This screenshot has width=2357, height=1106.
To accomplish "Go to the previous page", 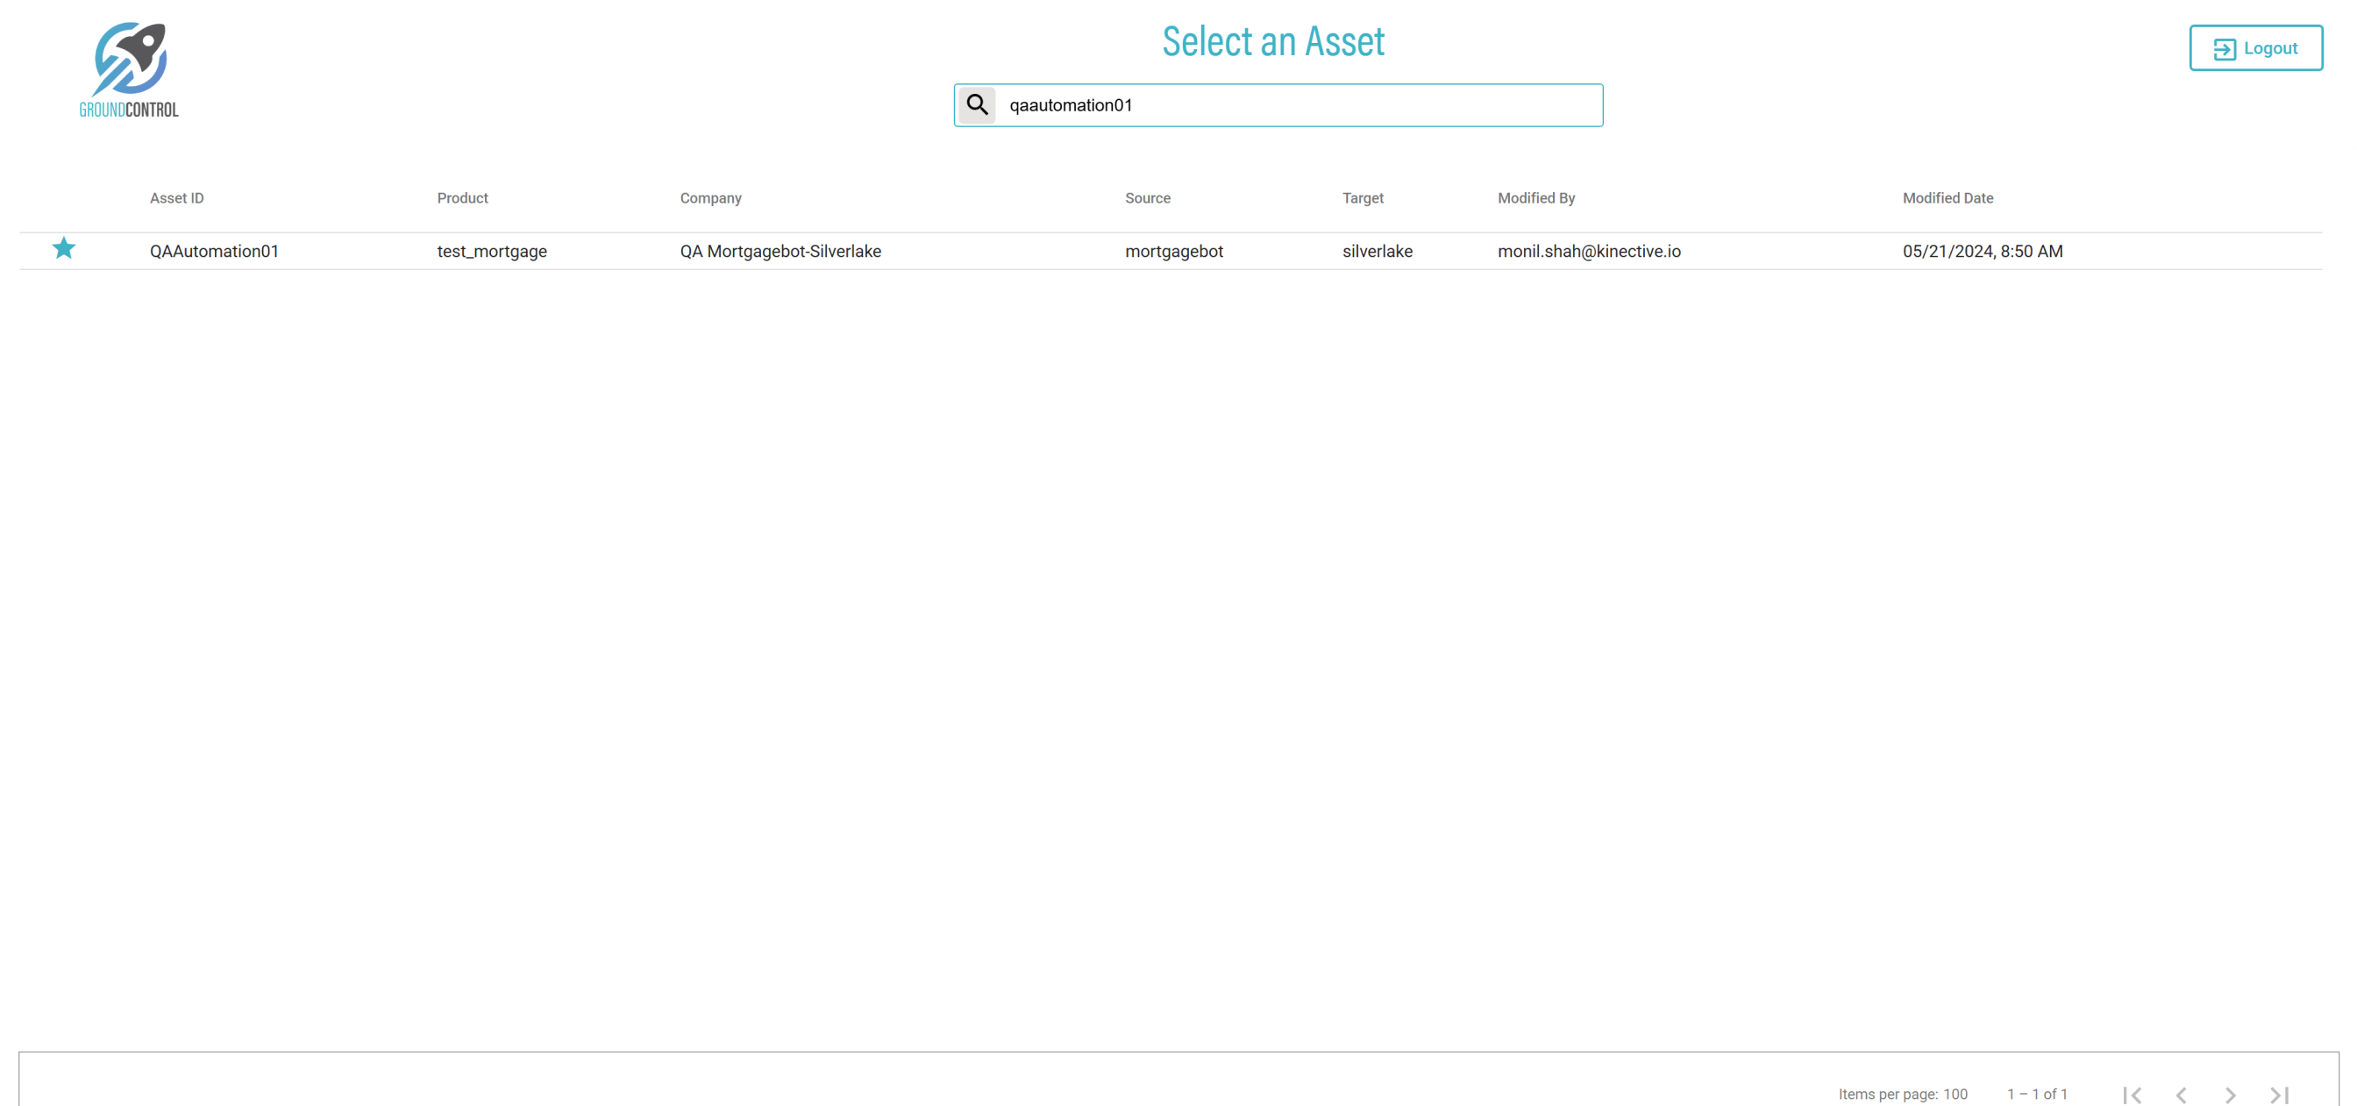I will pos(2182,1094).
